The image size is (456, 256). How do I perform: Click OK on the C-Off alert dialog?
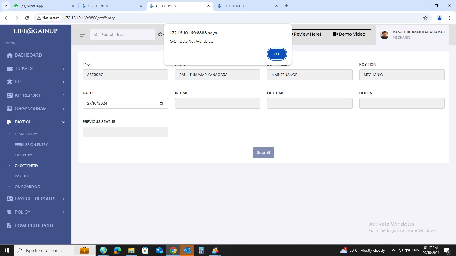[277, 54]
